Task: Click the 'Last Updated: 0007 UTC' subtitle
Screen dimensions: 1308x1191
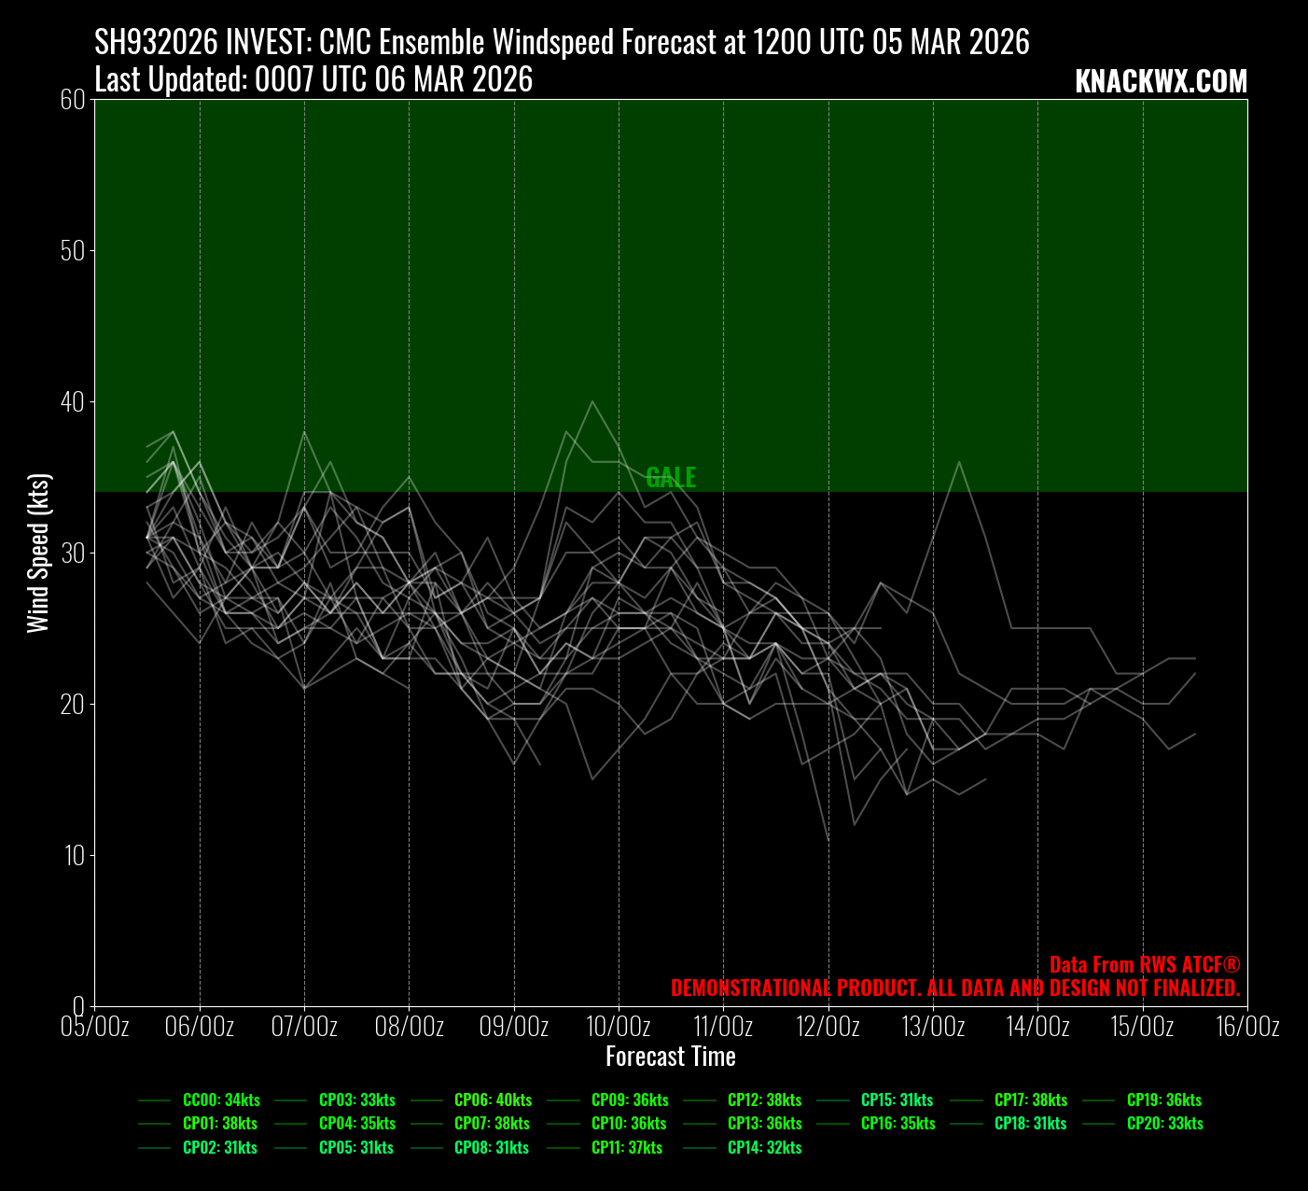Action: pyautogui.click(x=313, y=80)
